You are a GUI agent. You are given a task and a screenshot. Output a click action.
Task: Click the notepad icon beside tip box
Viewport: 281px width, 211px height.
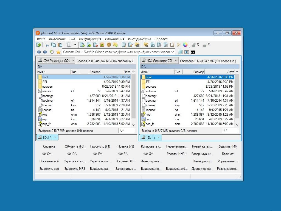click(x=180, y=52)
